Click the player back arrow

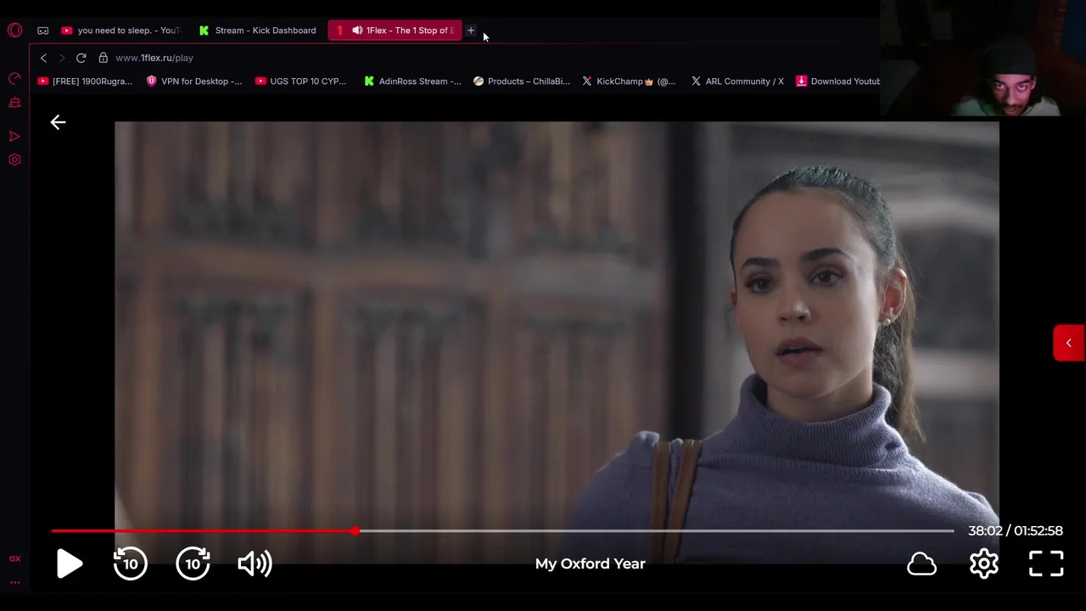[x=58, y=122]
